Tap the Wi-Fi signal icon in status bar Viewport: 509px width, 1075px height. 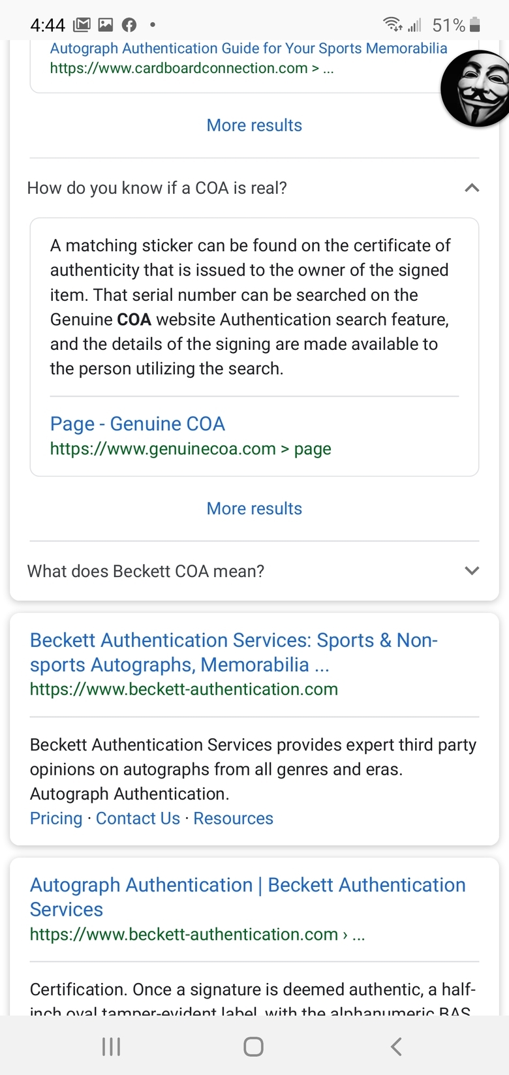tap(393, 25)
